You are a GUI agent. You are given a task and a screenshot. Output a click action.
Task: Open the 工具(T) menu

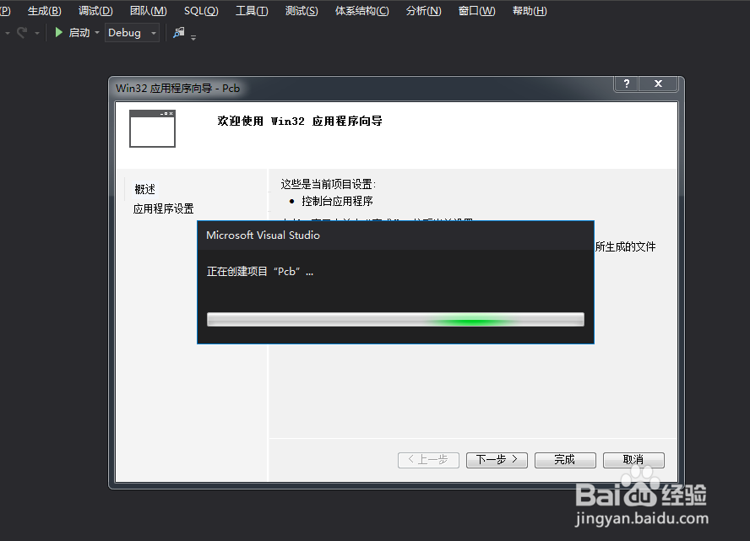(x=252, y=11)
